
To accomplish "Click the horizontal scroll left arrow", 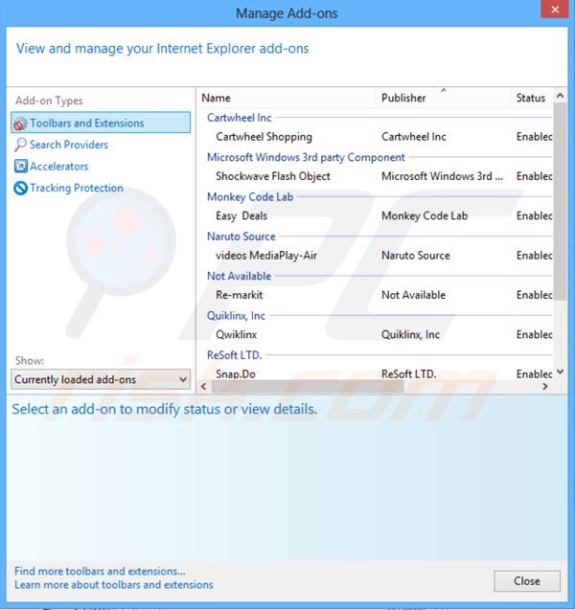I will [x=203, y=386].
